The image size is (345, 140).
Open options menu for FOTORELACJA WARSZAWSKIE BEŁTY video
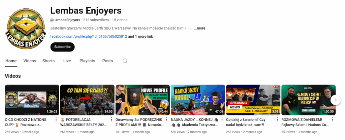pos(111,119)
